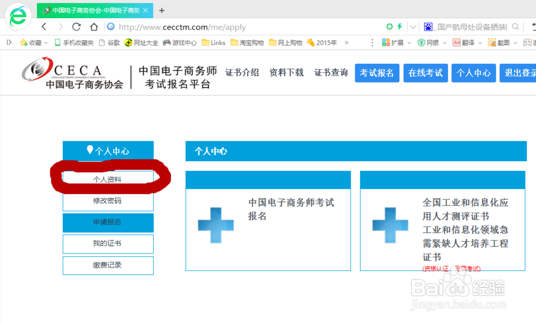Open 截图 screenshot tool
536x323 pixels.
coord(498,43)
